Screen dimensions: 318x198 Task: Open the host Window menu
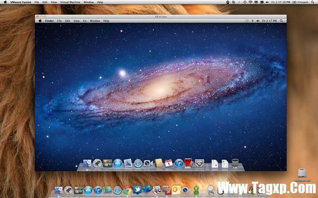[x=89, y=2]
